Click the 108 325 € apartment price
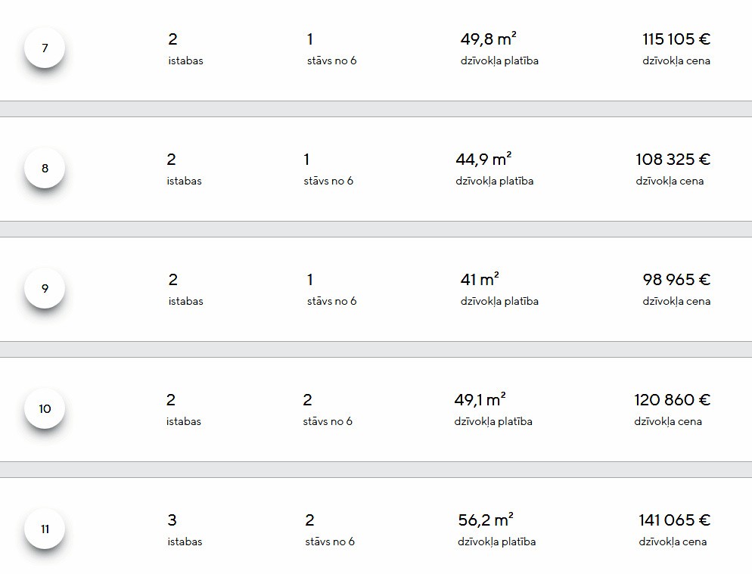Image resolution: width=752 pixels, height=574 pixels. coord(673,160)
